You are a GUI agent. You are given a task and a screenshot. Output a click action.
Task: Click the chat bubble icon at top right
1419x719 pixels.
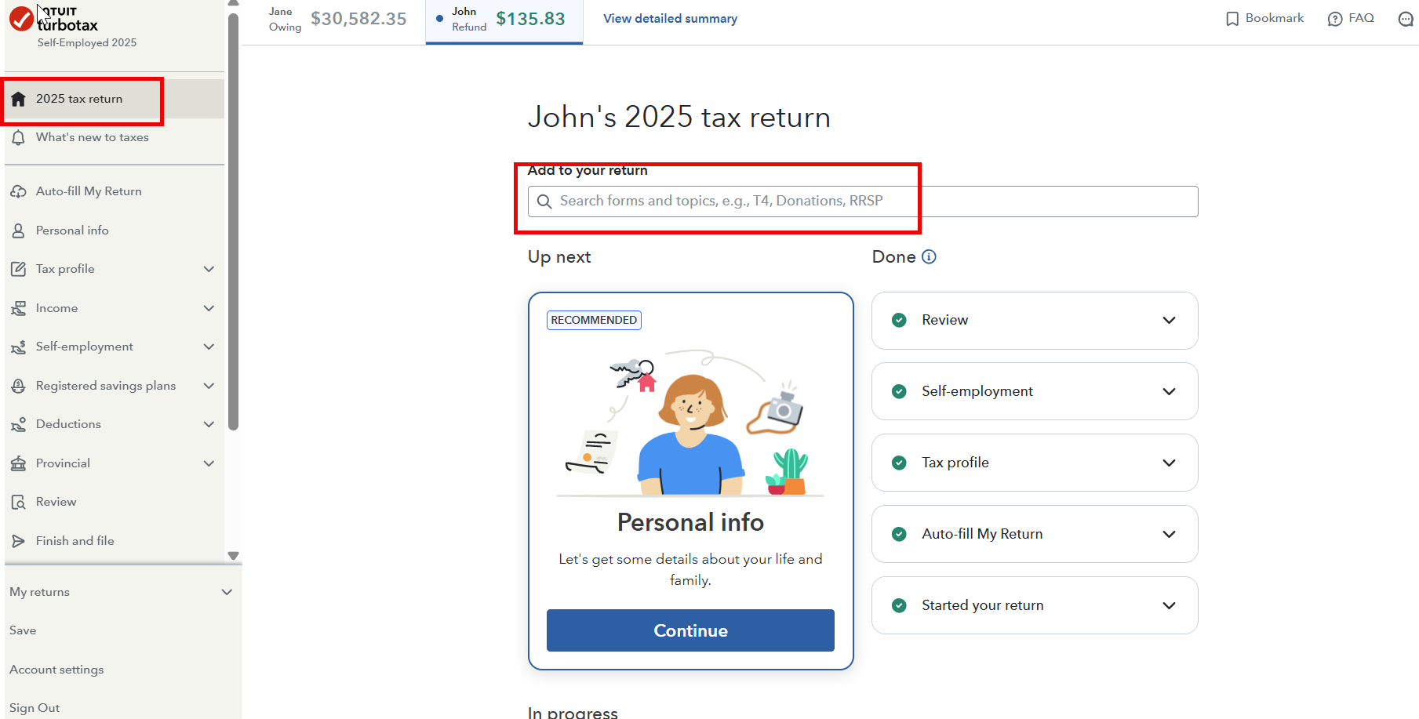1406,19
